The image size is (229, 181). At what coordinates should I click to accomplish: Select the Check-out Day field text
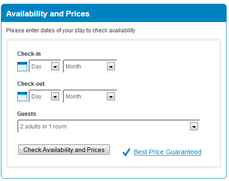coord(37,97)
